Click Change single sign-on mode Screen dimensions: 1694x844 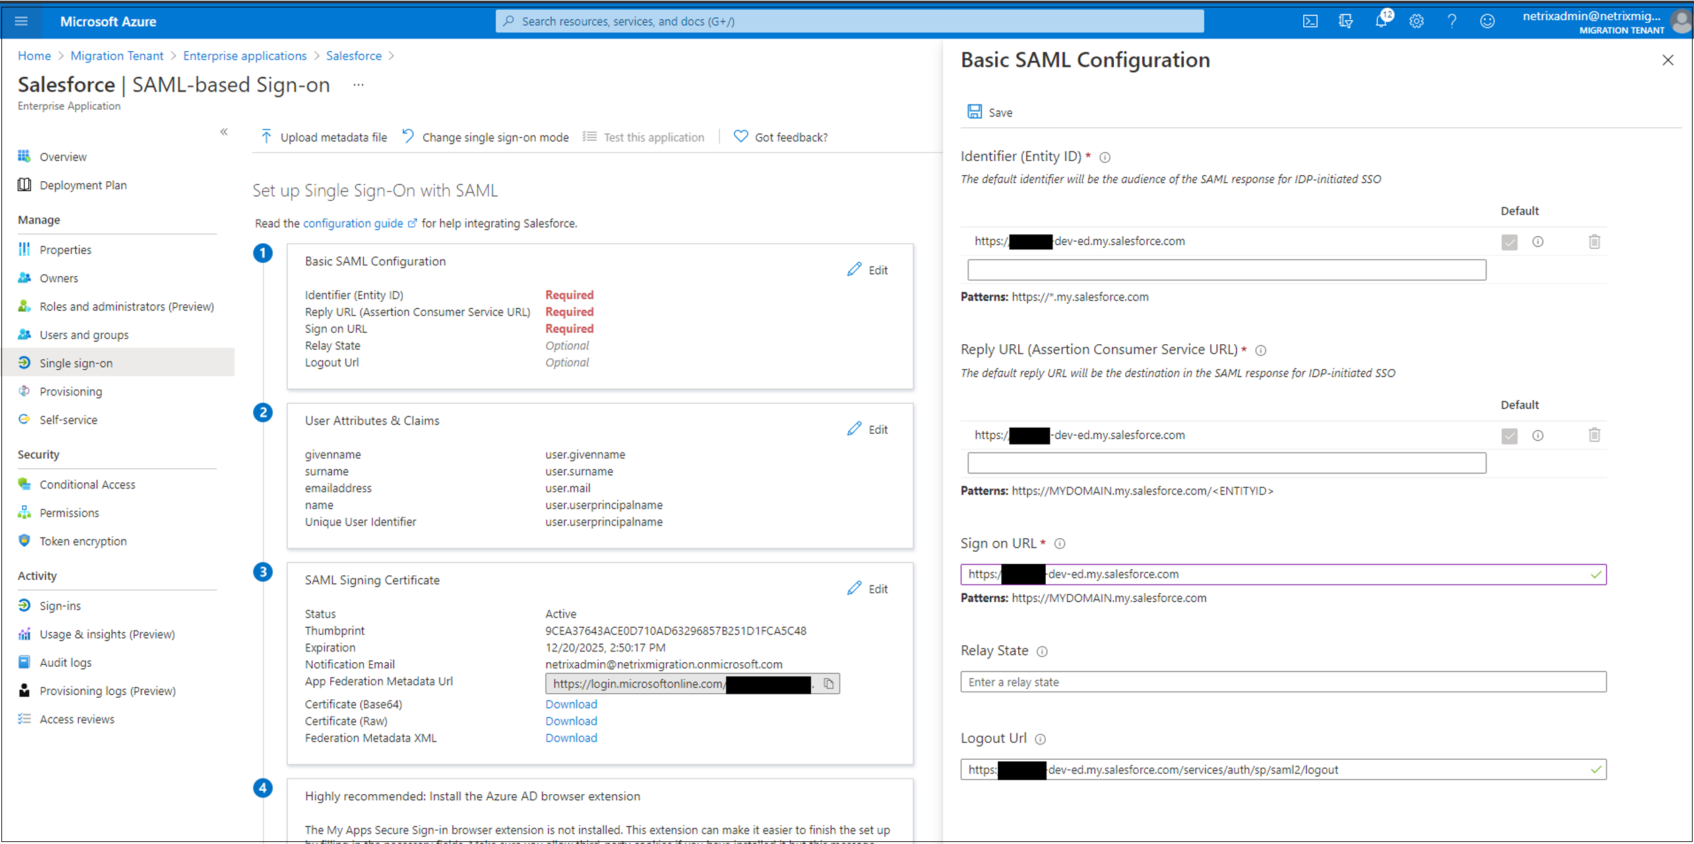[x=485, y=137]
